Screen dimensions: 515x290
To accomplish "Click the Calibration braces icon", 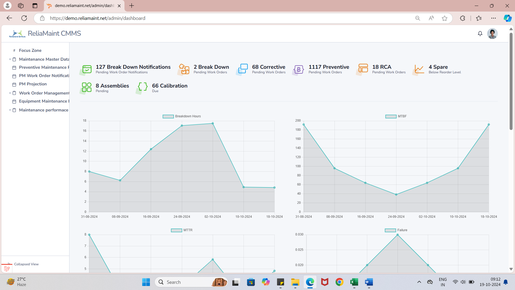I will coord(143,87).
